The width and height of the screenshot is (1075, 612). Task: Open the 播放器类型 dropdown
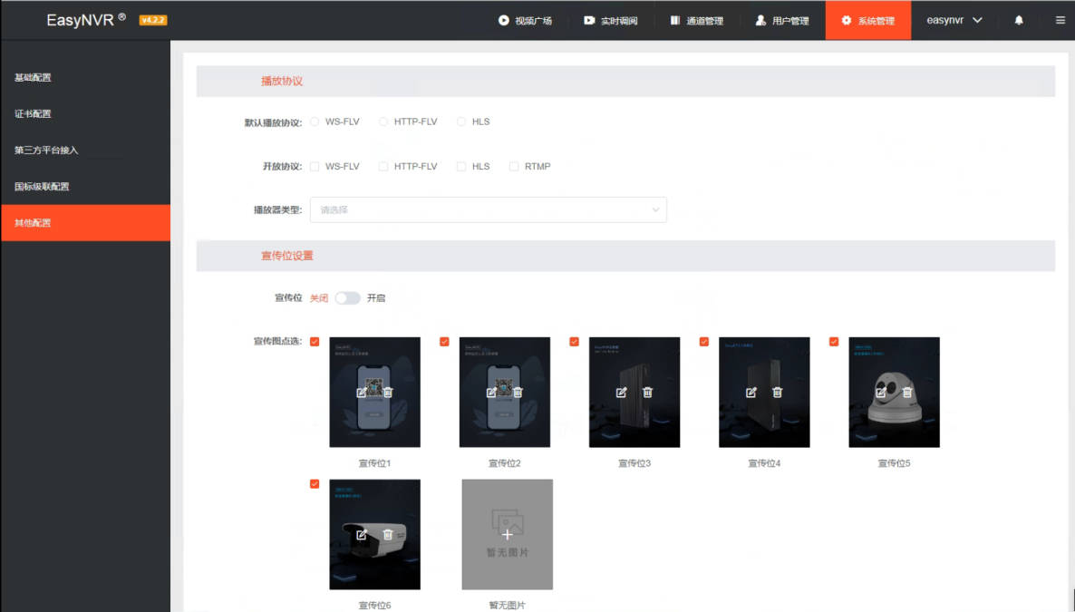(489, 210)
